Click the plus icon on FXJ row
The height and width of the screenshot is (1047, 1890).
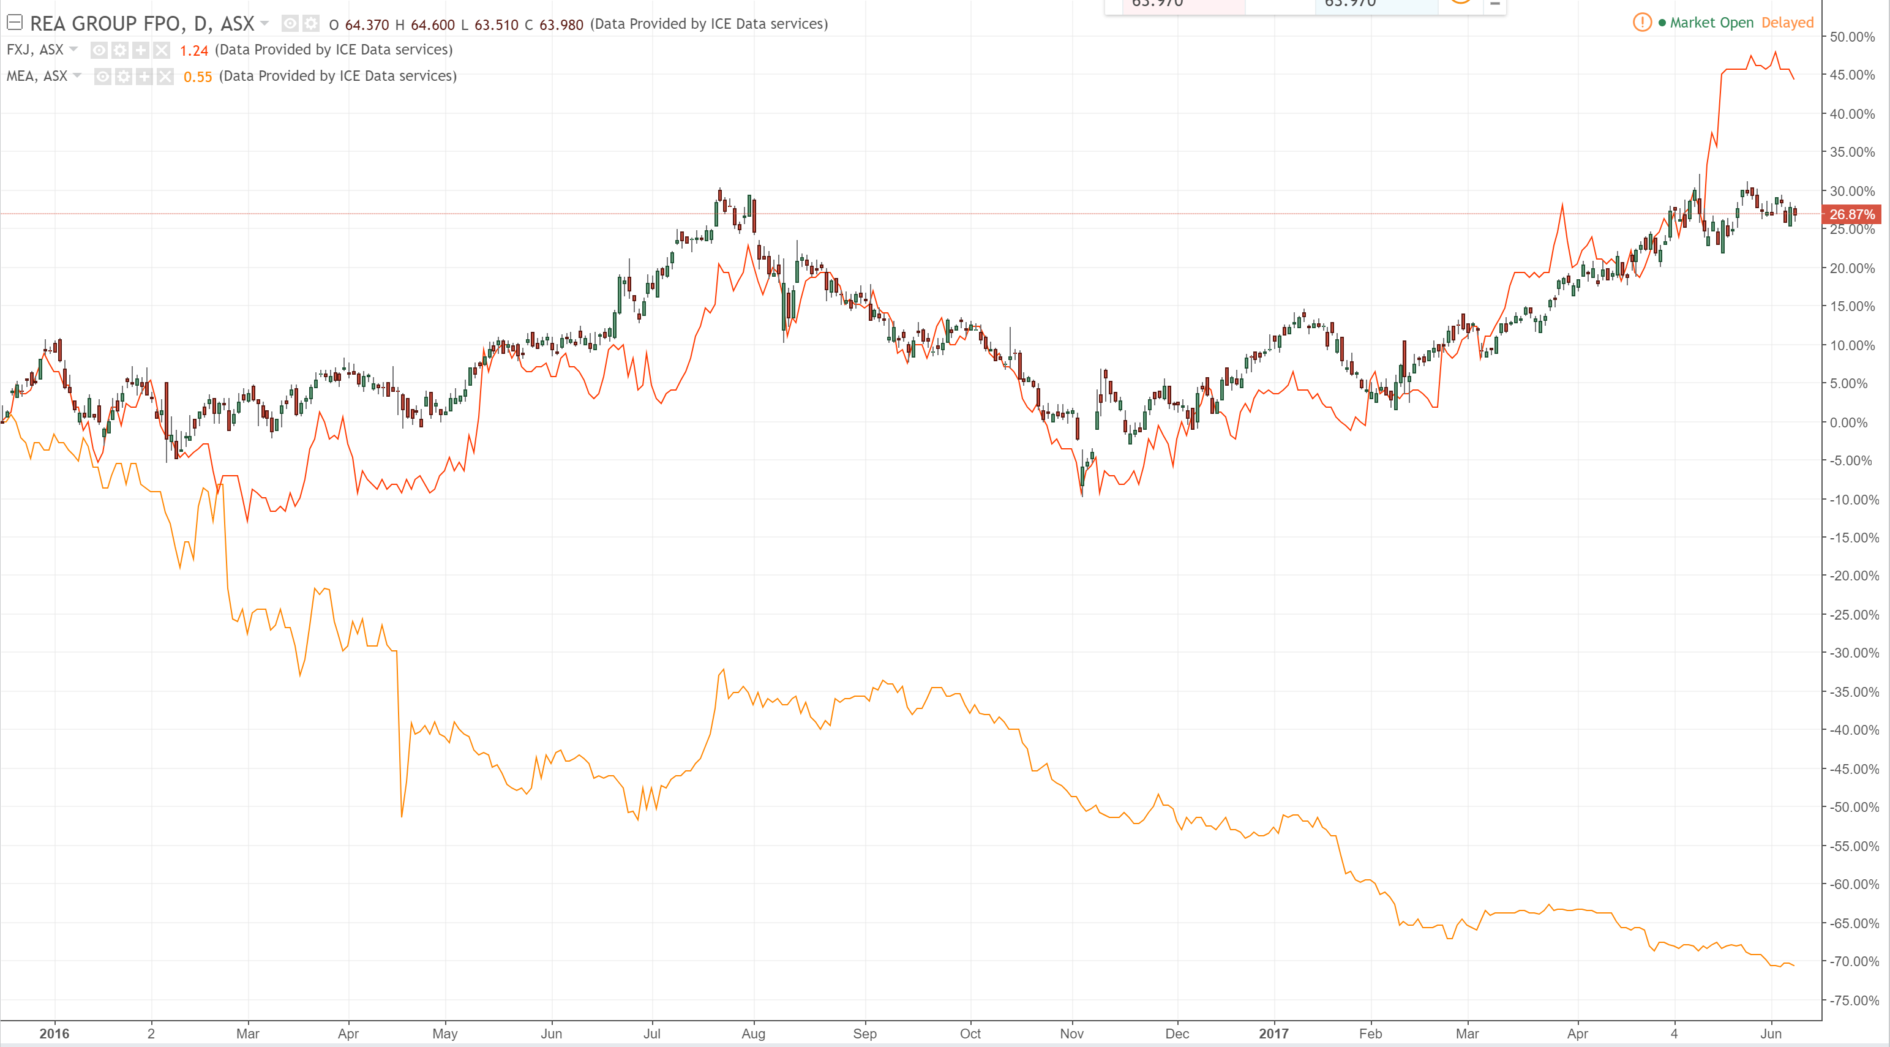(141, 50)
